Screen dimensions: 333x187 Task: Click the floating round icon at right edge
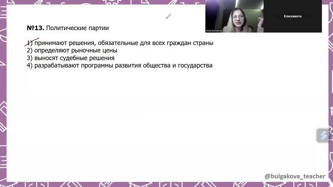(323, 136)
